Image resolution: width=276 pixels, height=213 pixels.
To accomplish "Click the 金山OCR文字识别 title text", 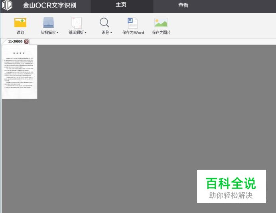I will click(49, 5).
